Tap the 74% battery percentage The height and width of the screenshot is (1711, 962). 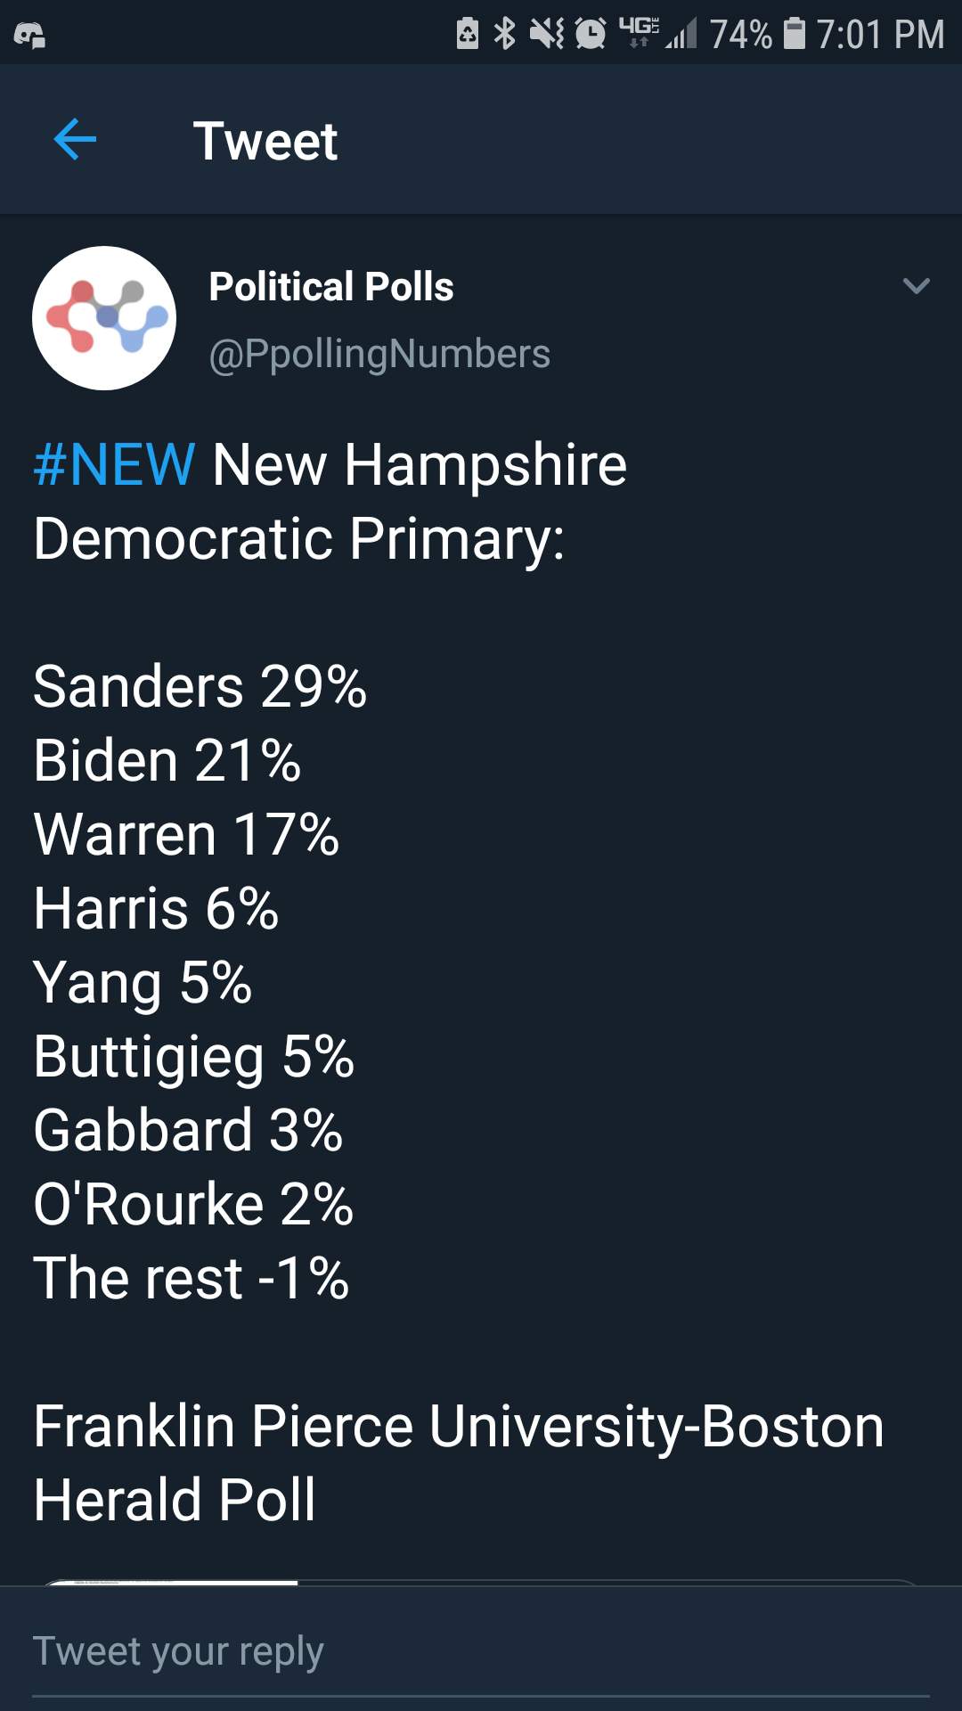[x=740, y=35]
